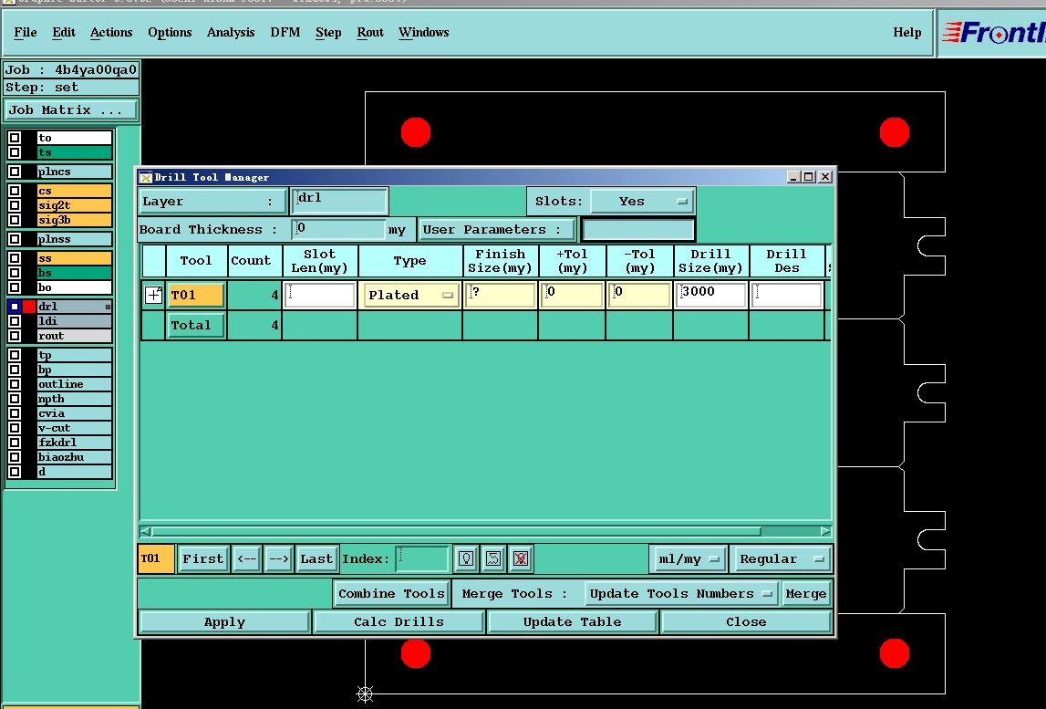Toggle the outline layer checkbox
The height and width of the screenshot is (709, 1046).
tap(15, 384)
